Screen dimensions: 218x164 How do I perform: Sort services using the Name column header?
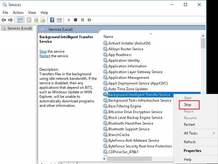click(108, 37)
